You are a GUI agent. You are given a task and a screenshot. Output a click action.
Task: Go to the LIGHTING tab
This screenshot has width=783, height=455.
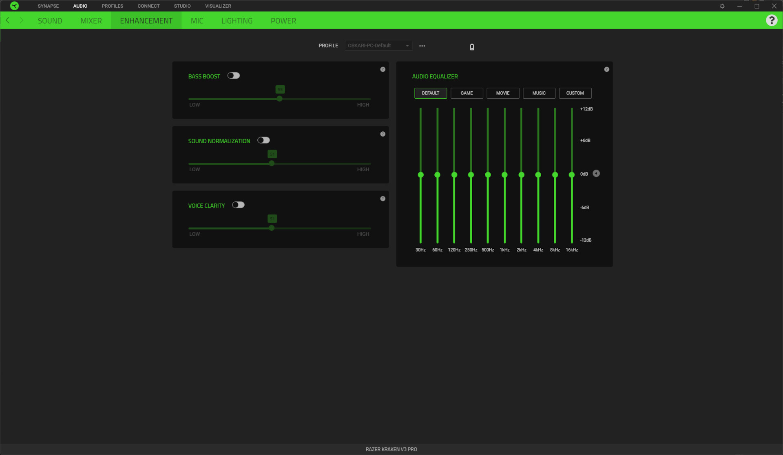(x=237, y=21)
